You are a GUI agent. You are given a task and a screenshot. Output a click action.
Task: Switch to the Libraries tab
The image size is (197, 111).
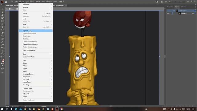[183, 7]
